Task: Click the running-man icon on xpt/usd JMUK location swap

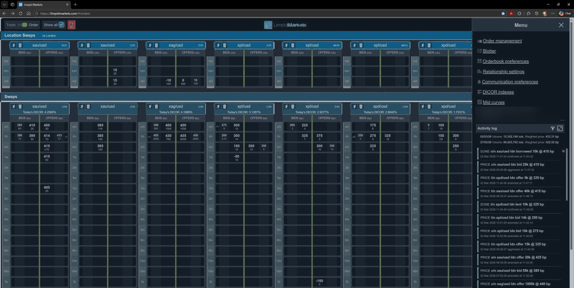Action: [x=286, y=45]
